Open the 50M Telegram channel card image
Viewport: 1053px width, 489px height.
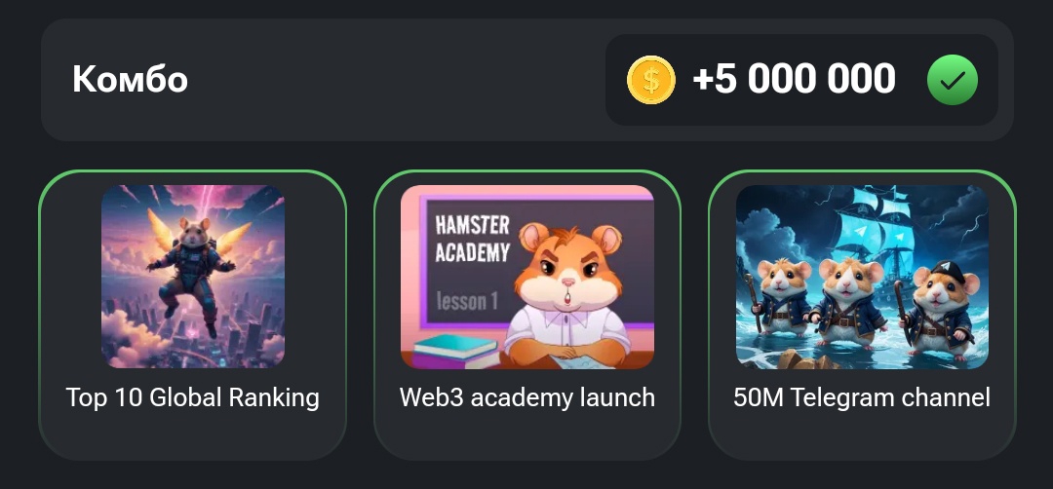862,277
